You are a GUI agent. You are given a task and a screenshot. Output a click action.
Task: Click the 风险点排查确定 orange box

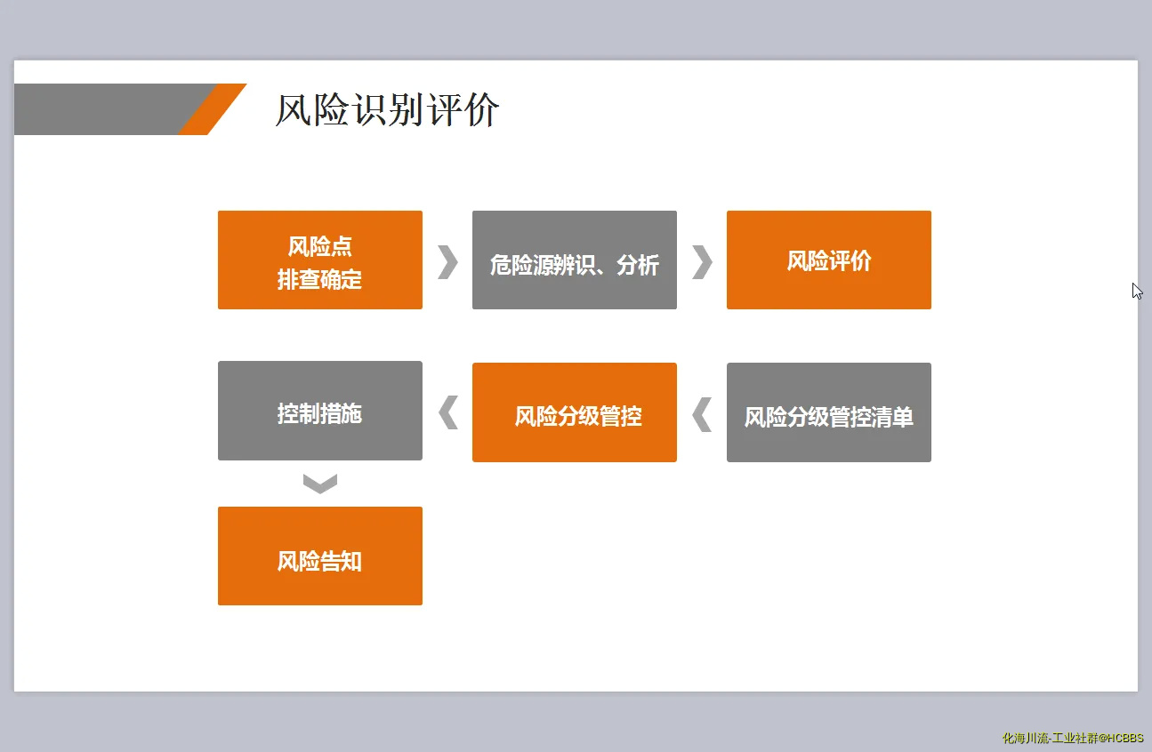click(x=320, y=260)
